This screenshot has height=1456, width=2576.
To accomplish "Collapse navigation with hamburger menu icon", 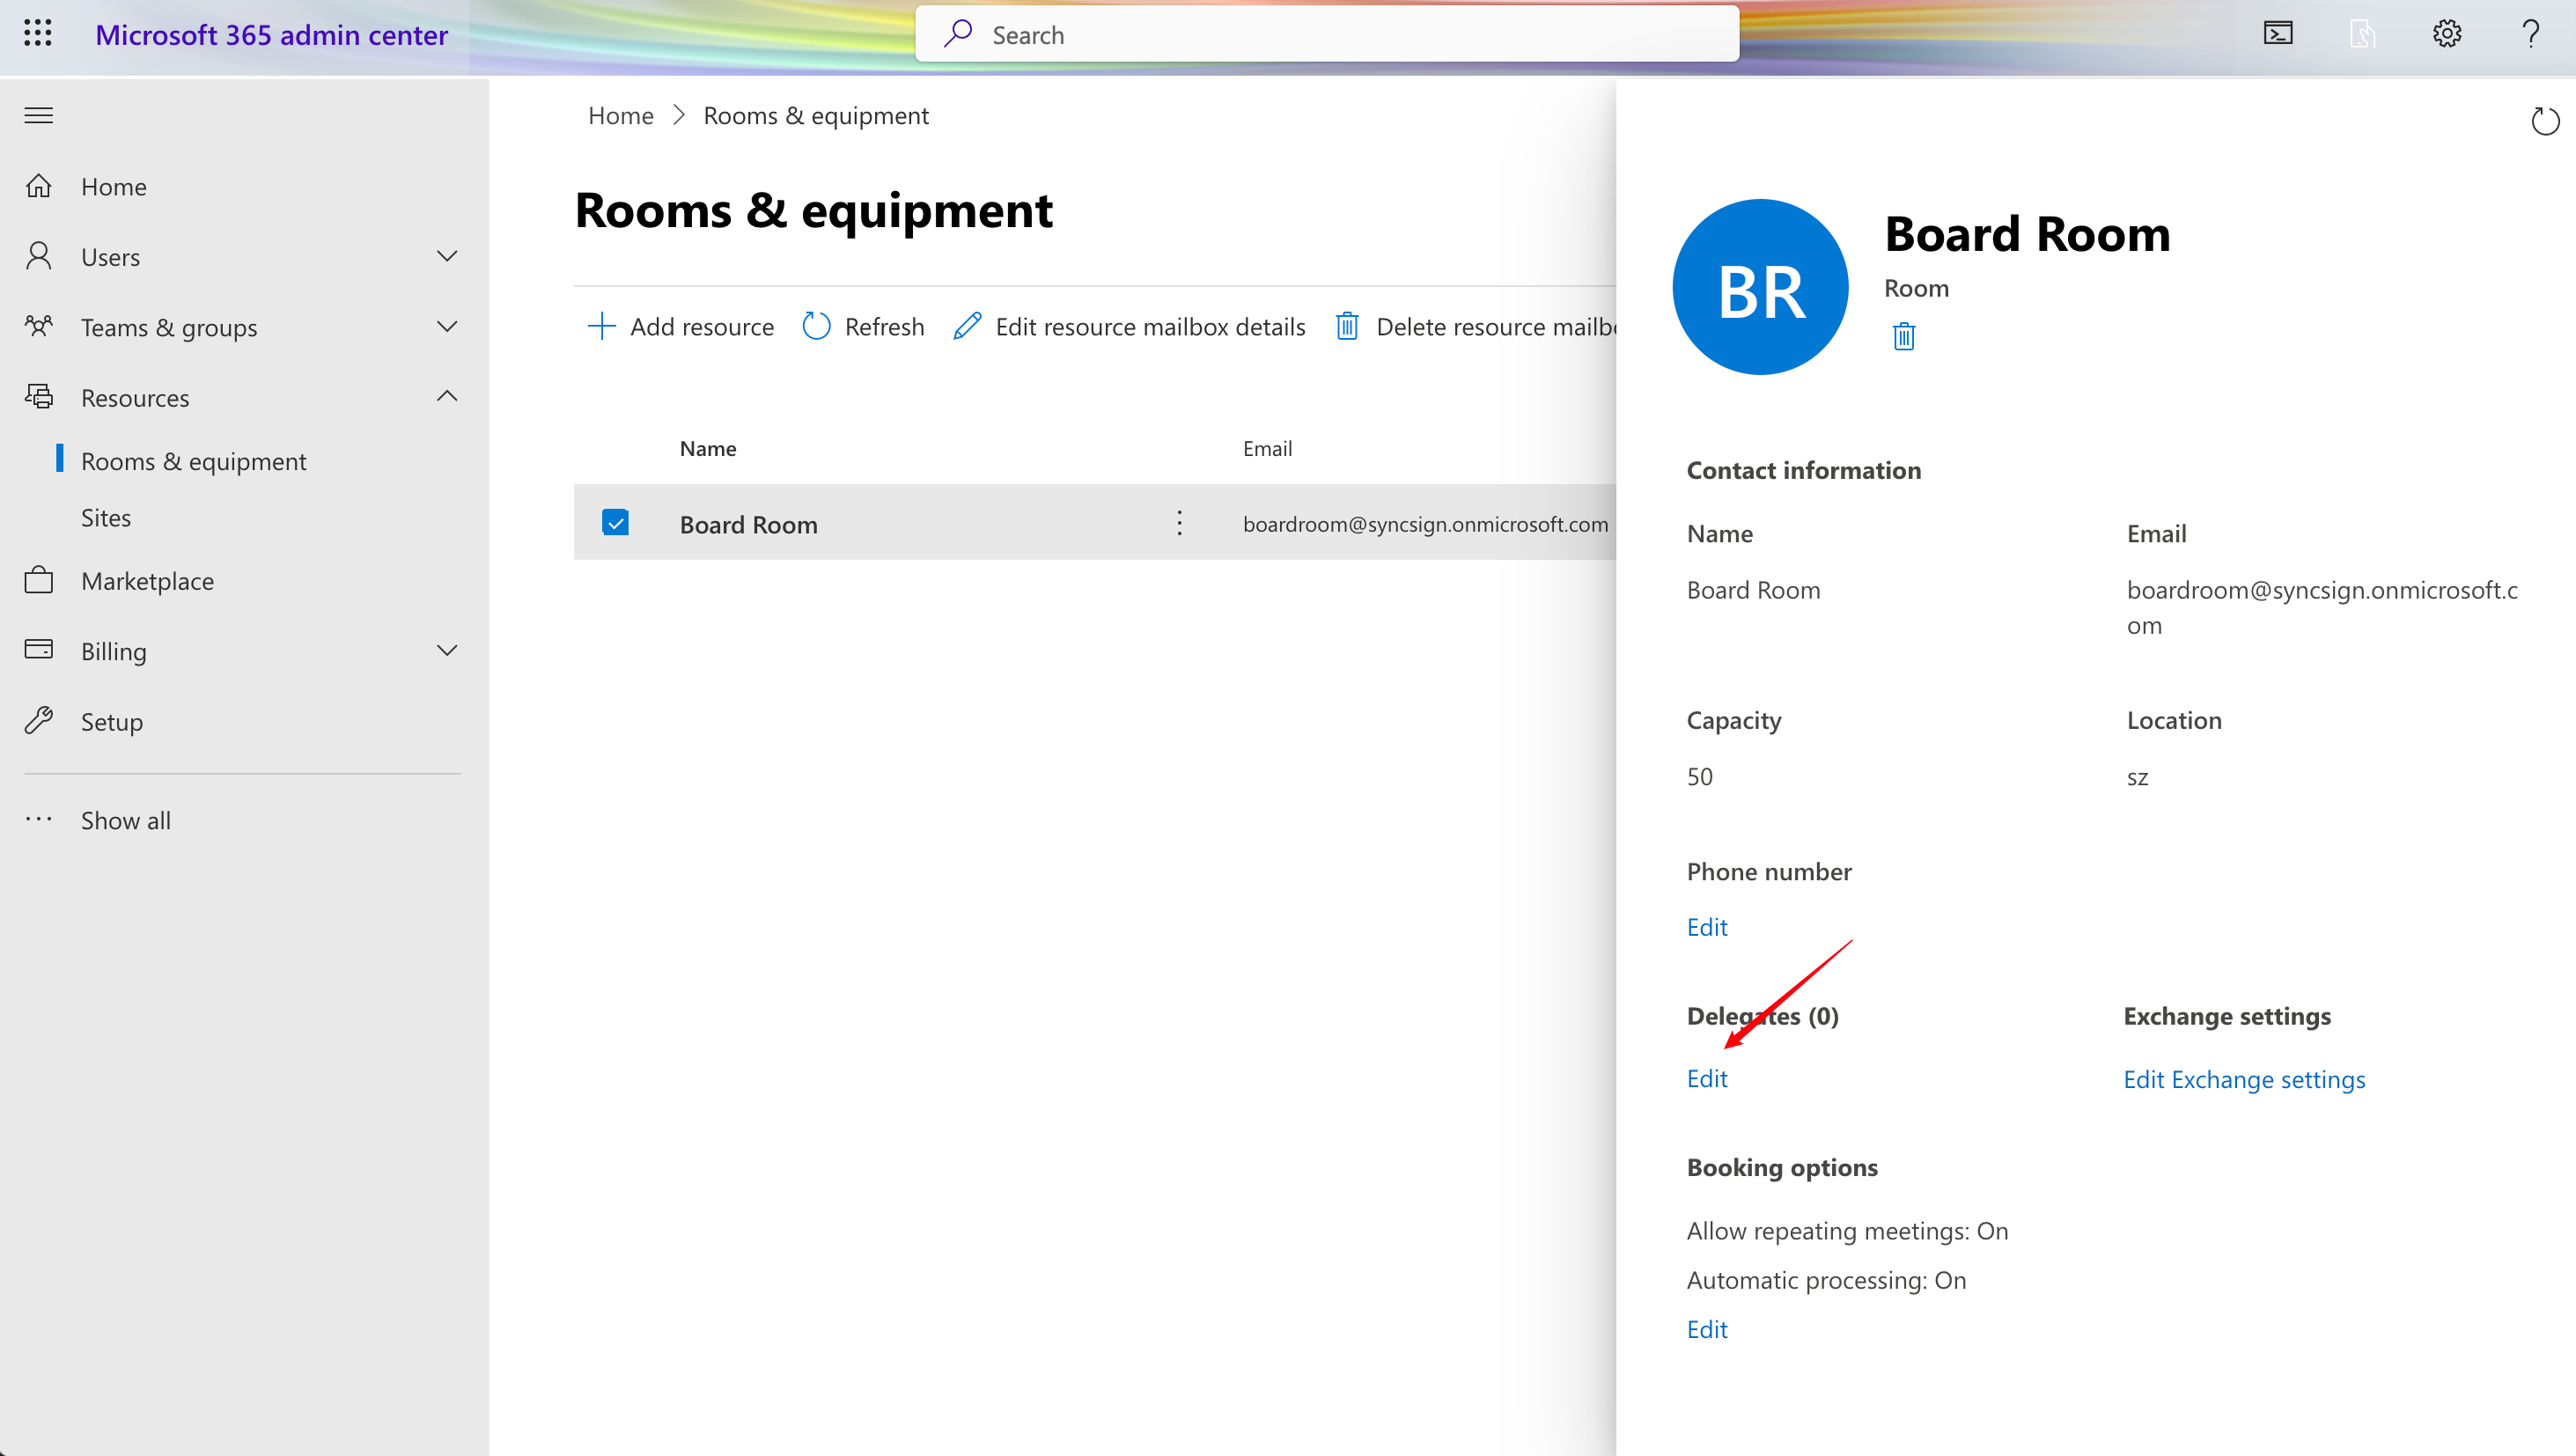I will [38, 115].
